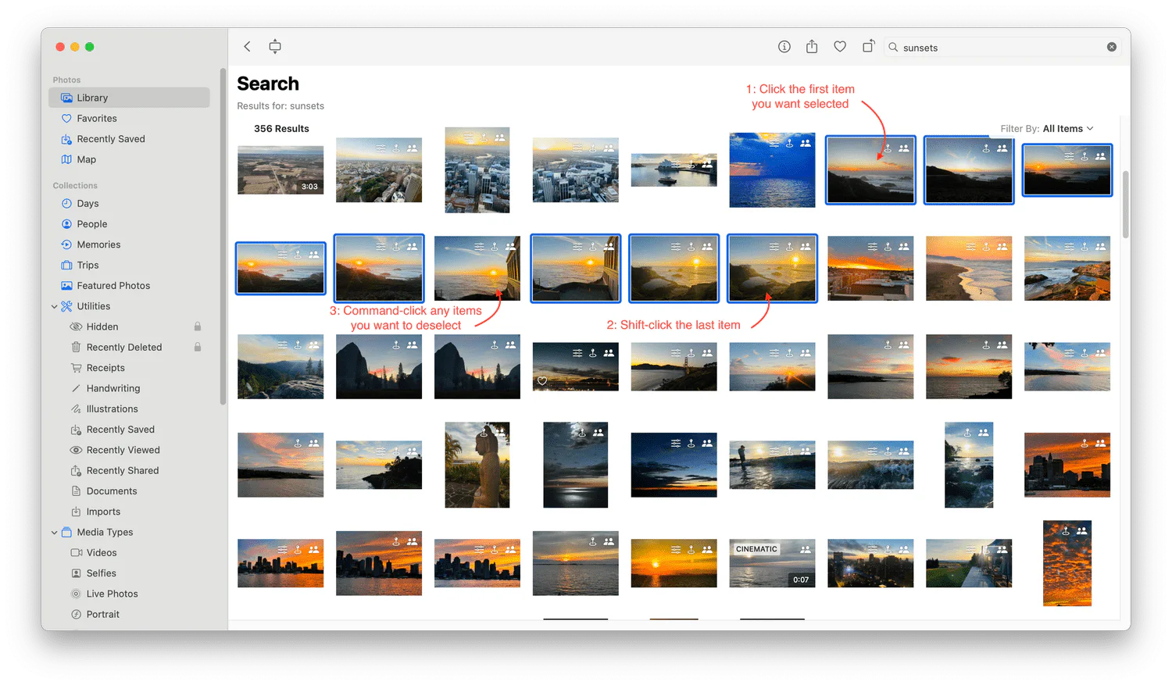Select the CINEMATIC 0:07 video thumbnail

point(772,563)
